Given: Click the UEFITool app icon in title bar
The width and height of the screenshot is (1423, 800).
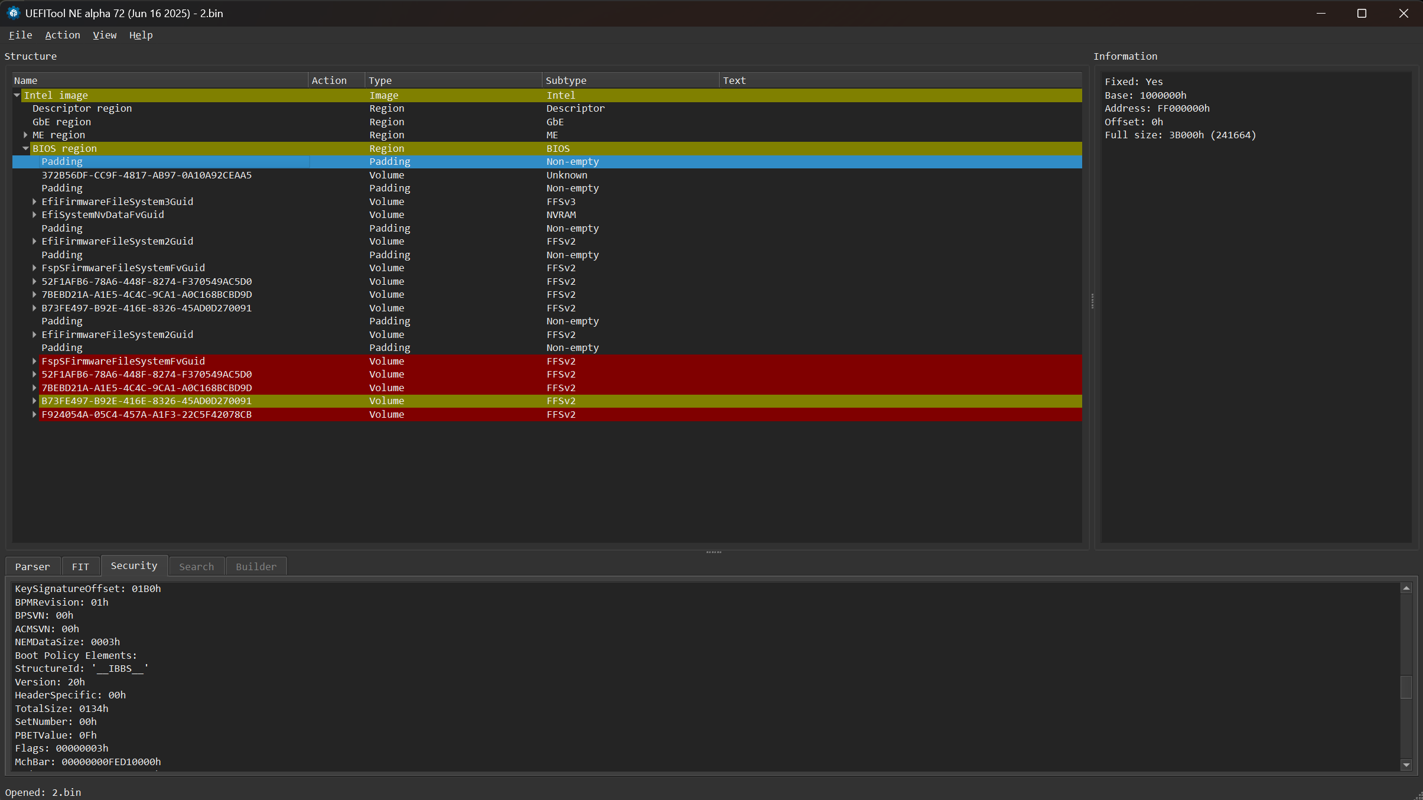Looking at the screenshot, I should tap(13, 13).
